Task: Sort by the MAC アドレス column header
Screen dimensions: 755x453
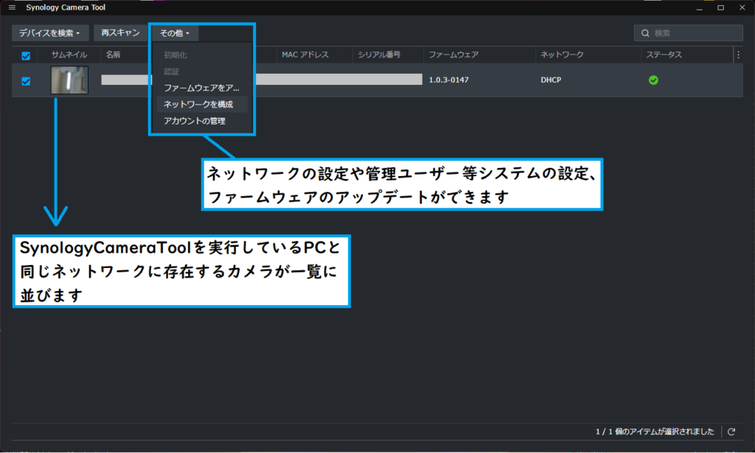Action: coord(305,55)
